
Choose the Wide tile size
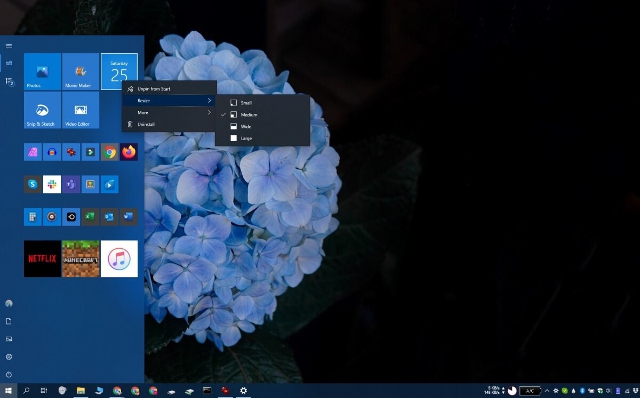(246, 126)
